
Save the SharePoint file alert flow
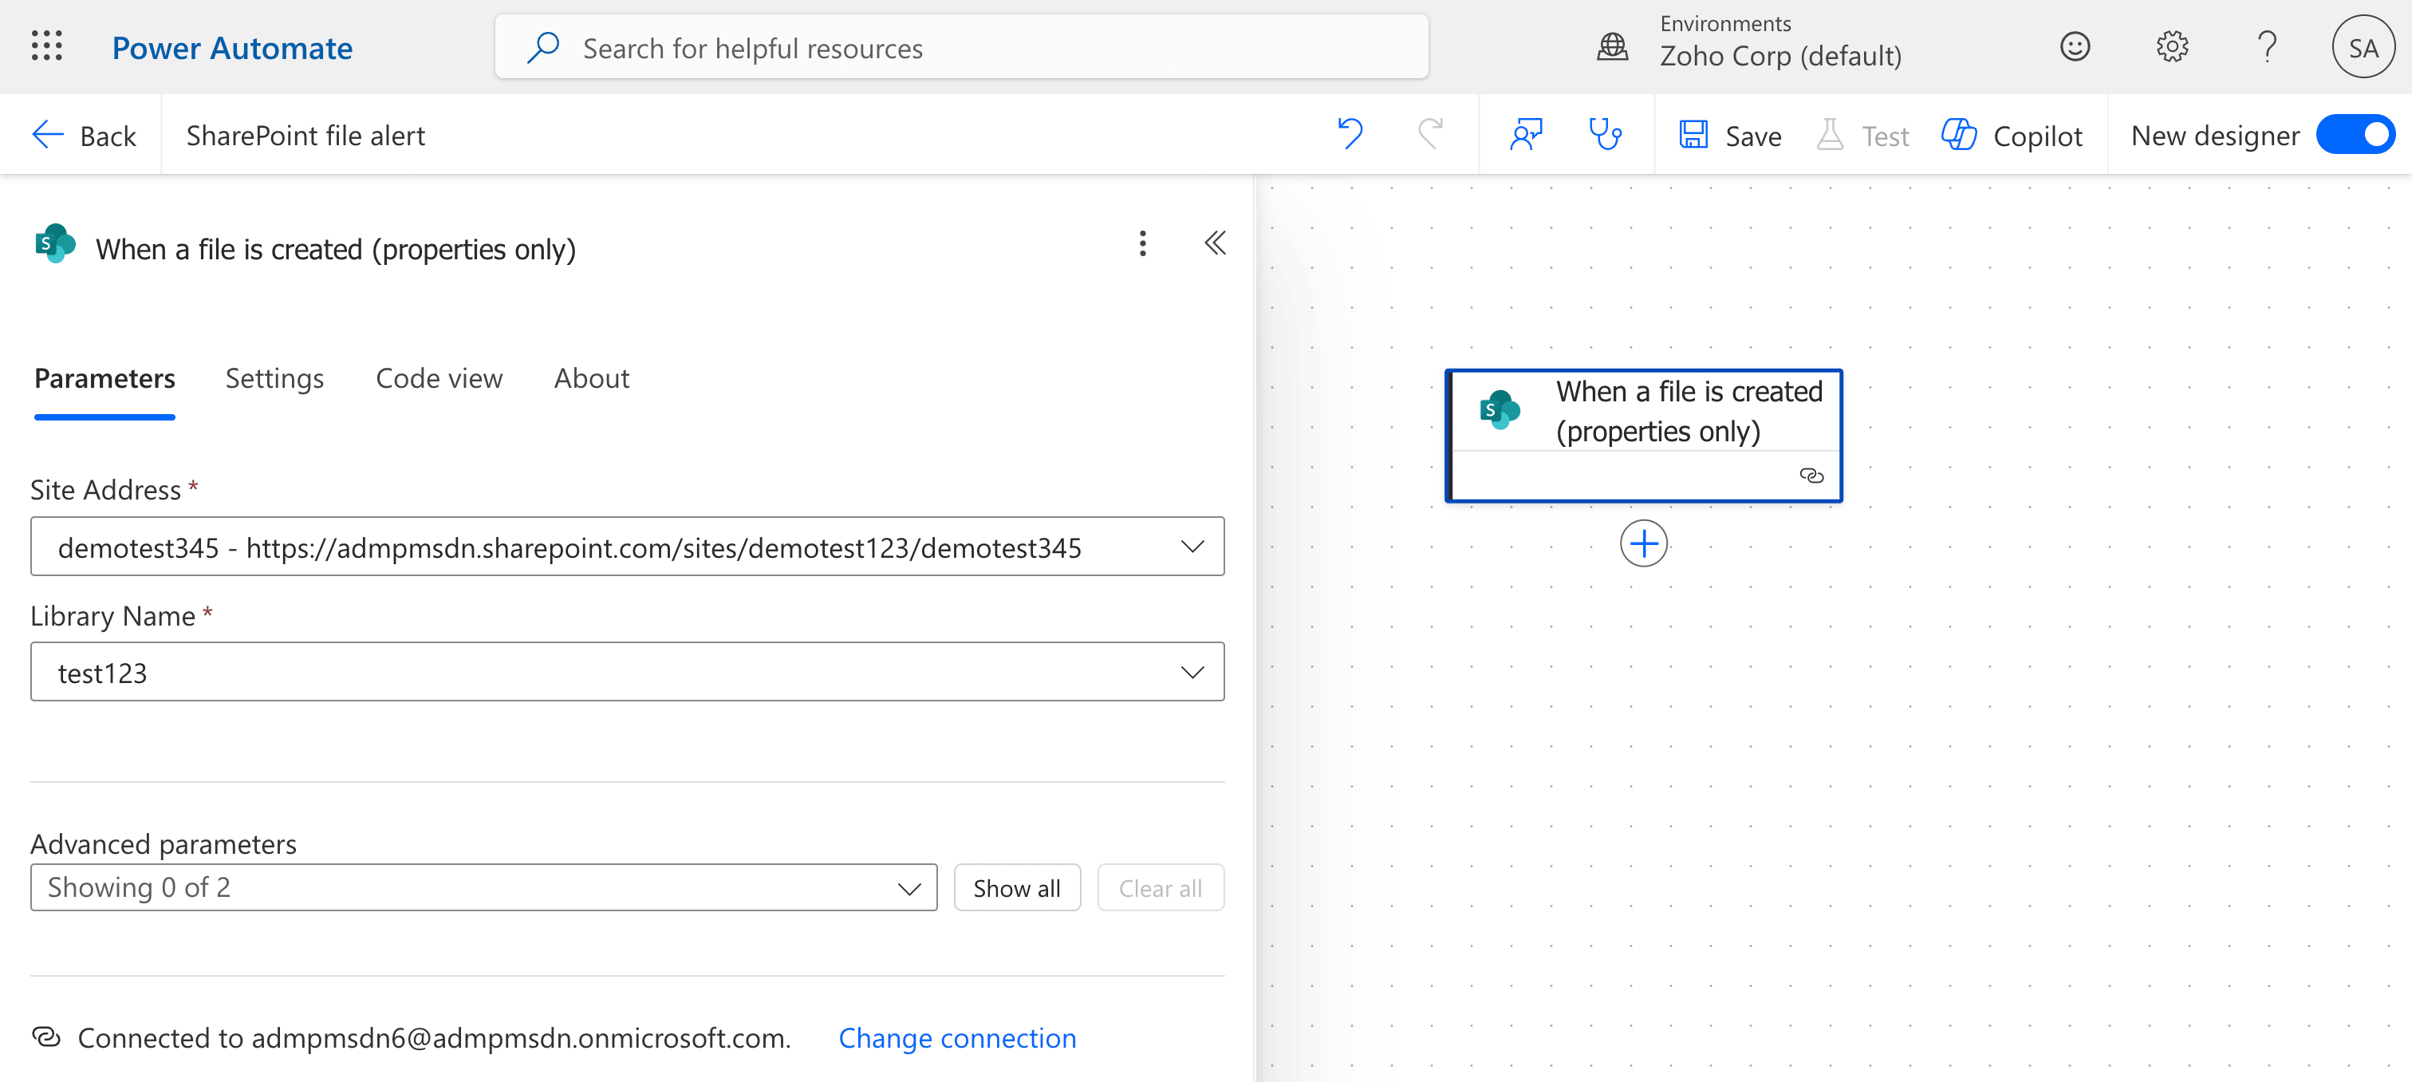[1728, 134]
